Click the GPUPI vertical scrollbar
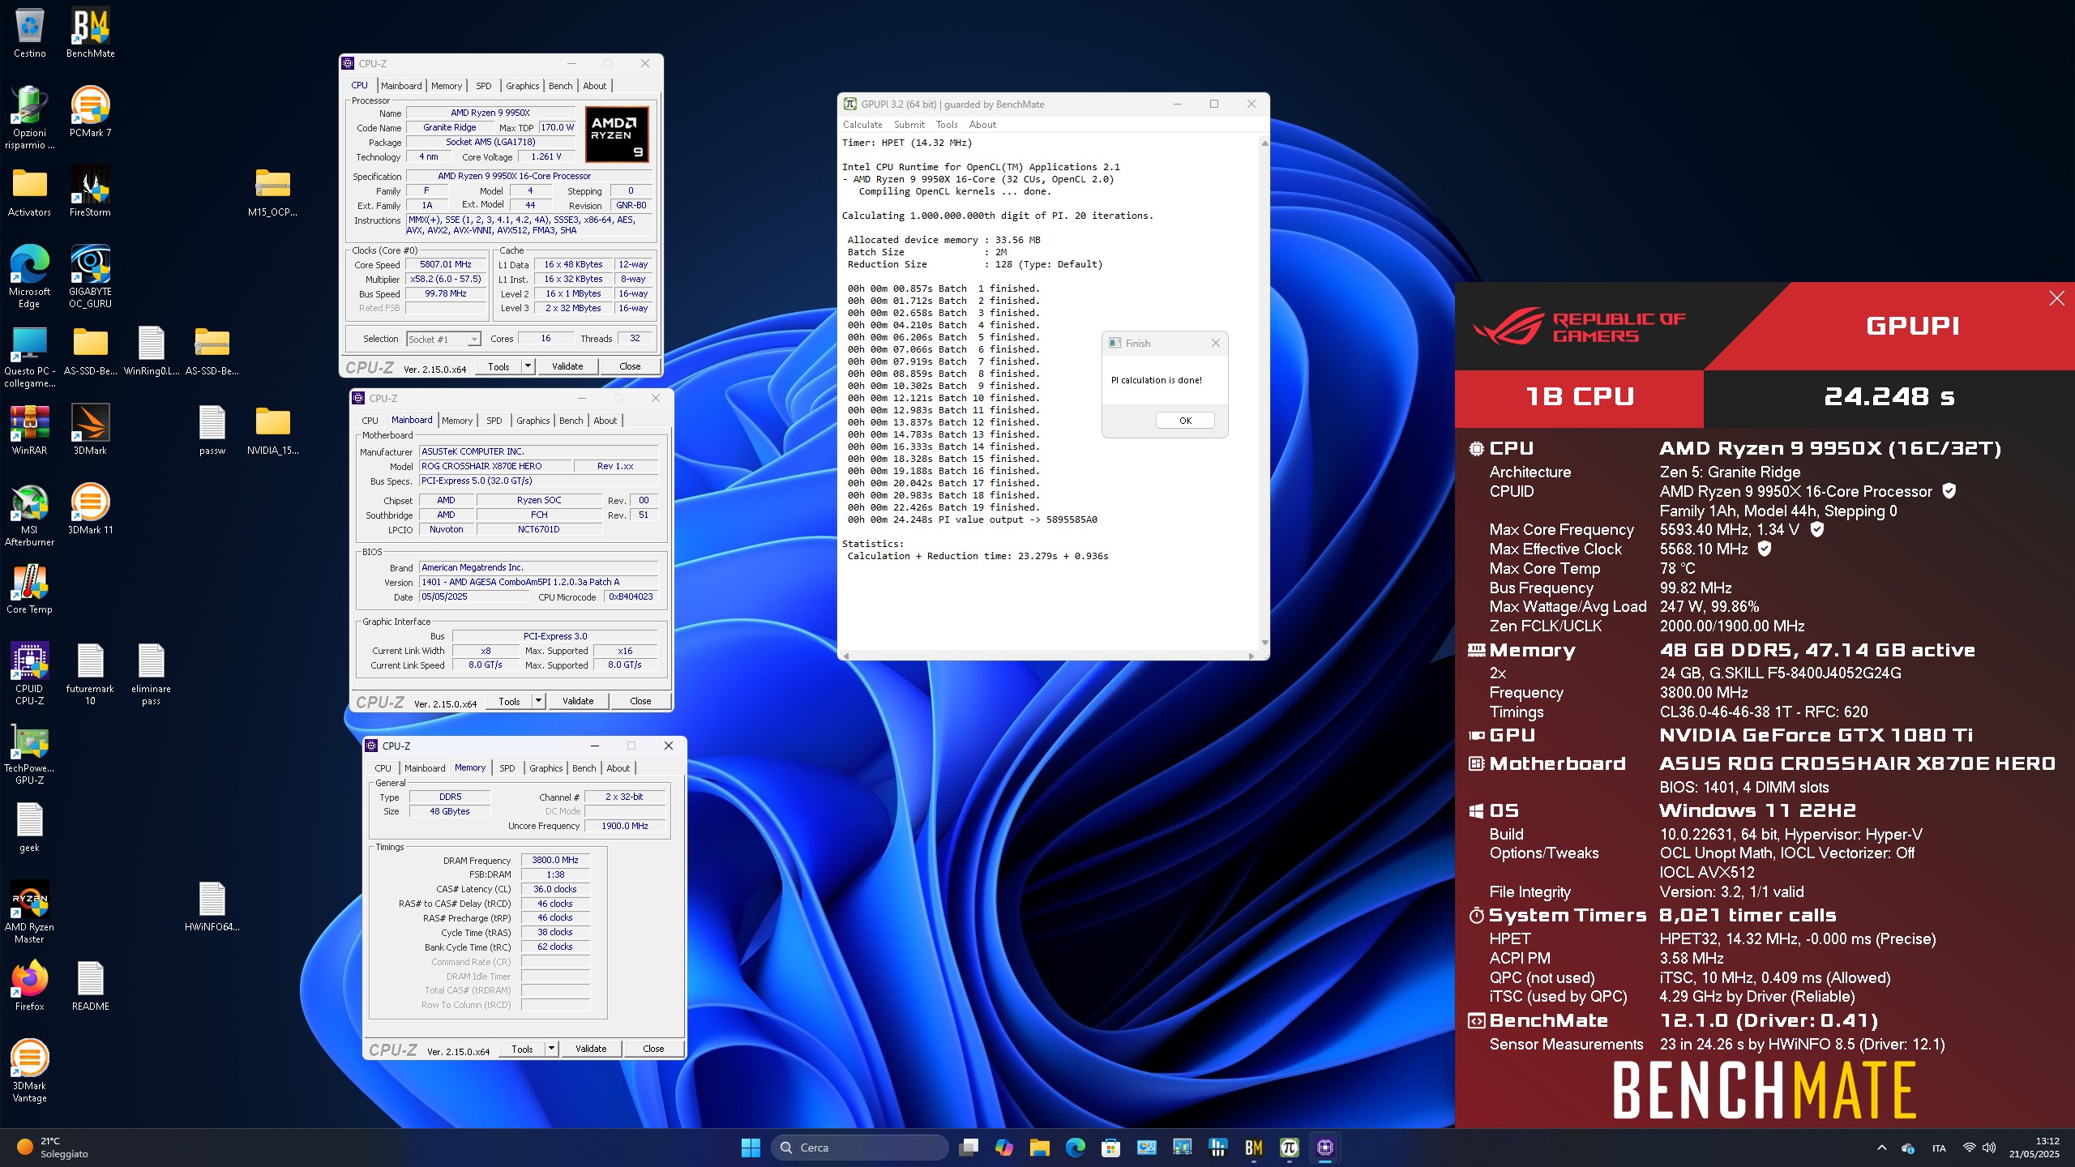Screen dimensions: 2075x1167 (x=1264, y=392)
